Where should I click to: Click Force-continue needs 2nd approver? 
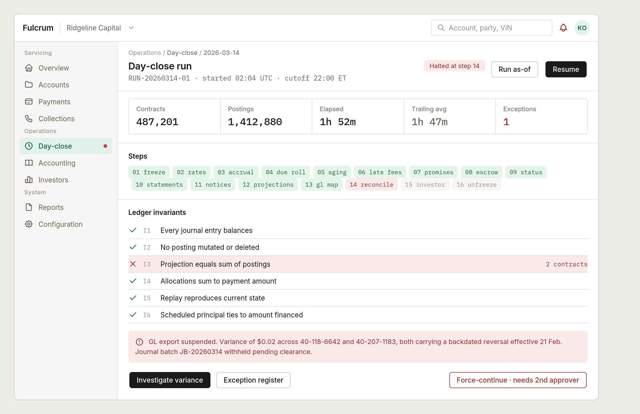[518, 380]
